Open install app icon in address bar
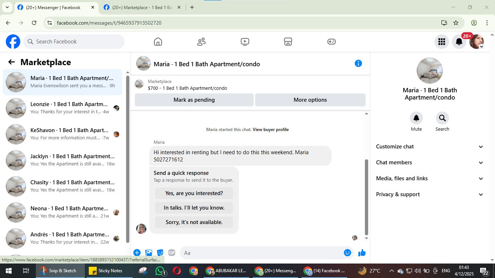 [444, 23]
